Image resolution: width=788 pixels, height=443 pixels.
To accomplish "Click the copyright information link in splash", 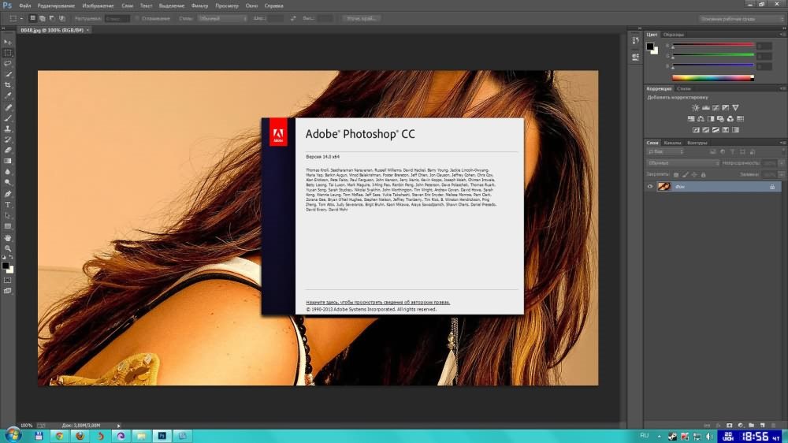I will tap(378, 302).
